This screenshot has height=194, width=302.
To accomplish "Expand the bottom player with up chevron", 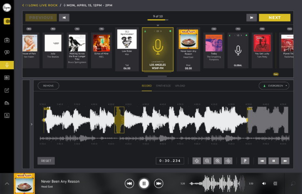I will (x=7, y=184).
